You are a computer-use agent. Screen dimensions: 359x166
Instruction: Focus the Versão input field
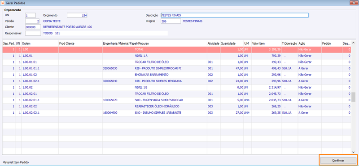(x=32, y=21)
